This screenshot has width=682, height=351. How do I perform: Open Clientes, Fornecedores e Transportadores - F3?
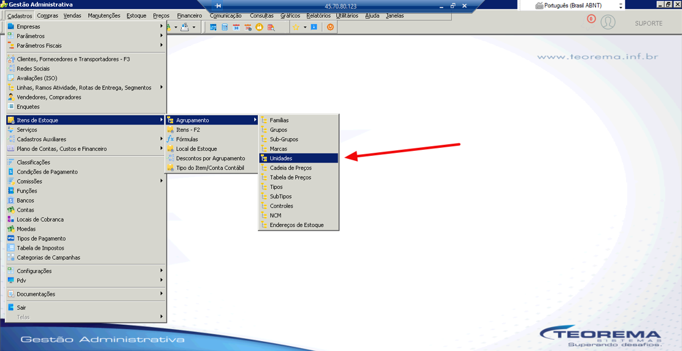click(86, 59)
